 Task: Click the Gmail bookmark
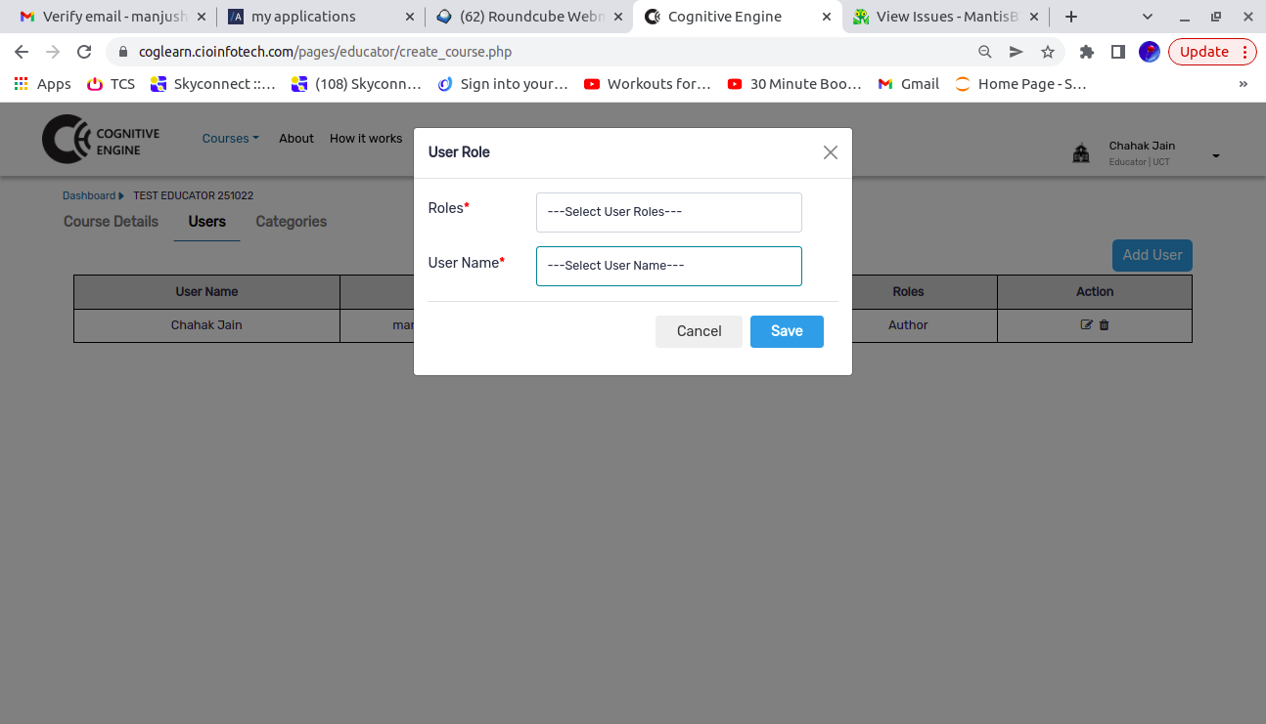pos(909,84)
